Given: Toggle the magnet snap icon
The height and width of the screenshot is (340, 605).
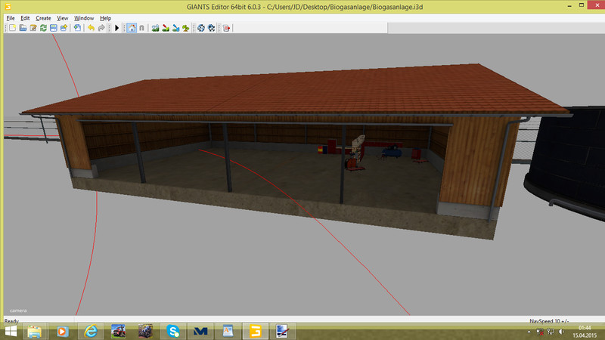Looking at the screenshot, I should pyautogui.click(x=142, y=28).
